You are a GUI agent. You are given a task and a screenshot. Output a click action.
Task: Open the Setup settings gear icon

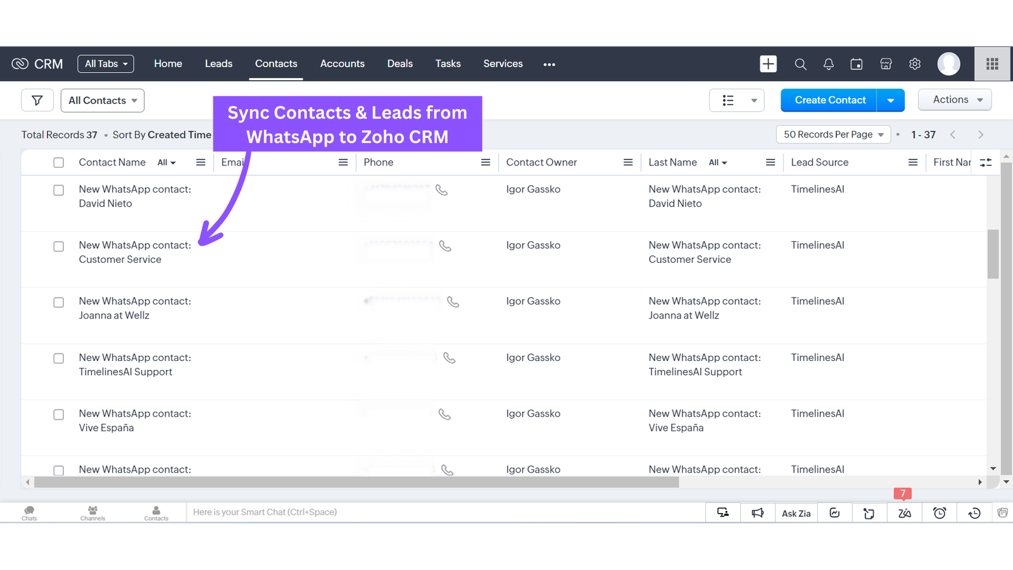pos(914,64)
